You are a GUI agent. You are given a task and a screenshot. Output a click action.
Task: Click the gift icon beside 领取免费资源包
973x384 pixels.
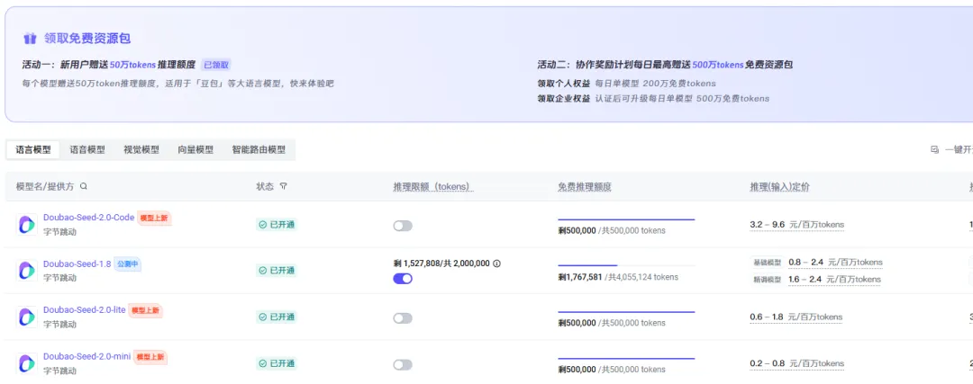(30, 39)
